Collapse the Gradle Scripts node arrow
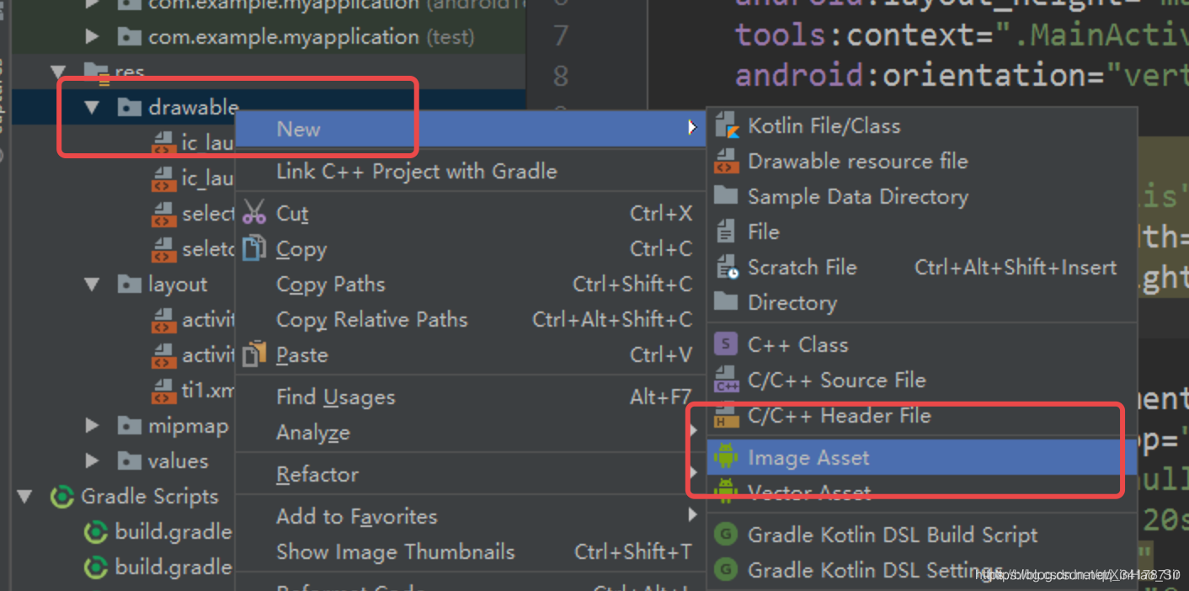The height and width of the screenshot is (591, 1189). [24, 497]
